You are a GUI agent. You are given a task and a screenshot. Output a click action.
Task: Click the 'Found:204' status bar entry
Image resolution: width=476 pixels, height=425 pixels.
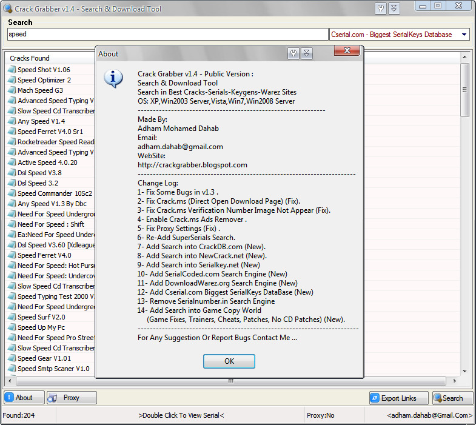[x=19, y=415]
